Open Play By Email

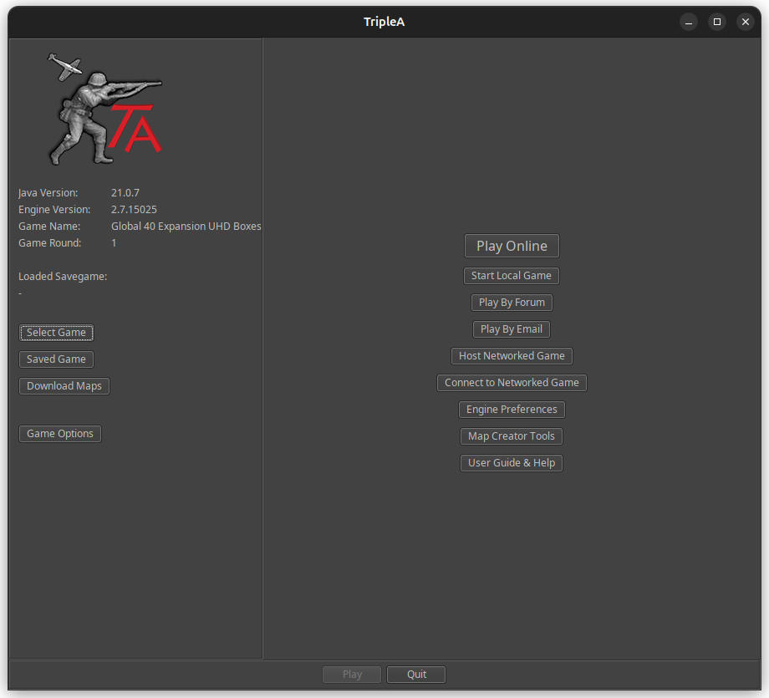(511, 329)
